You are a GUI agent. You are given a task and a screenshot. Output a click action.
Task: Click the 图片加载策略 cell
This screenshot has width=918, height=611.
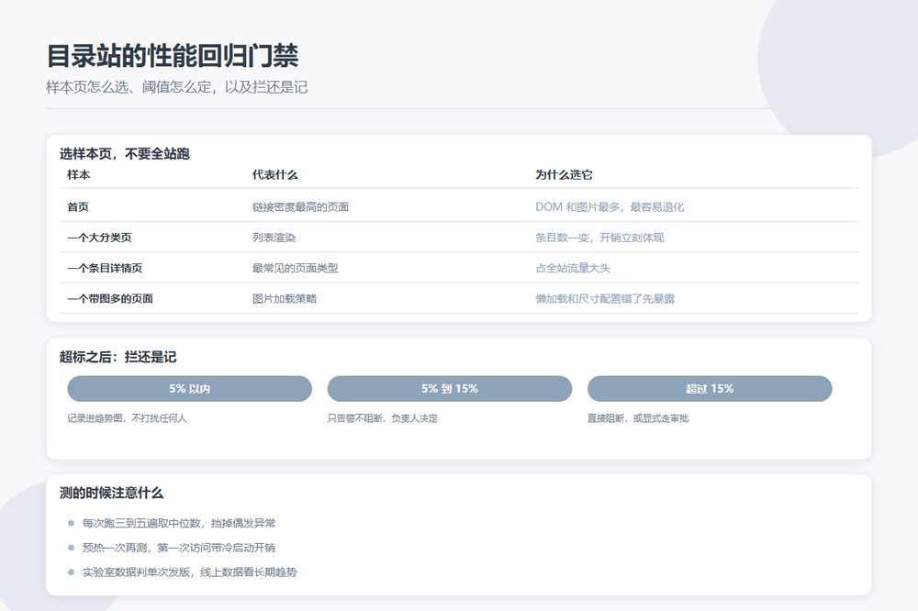tap(285, 298)
